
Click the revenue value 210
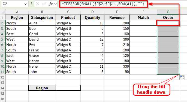[x=117, y=45]
